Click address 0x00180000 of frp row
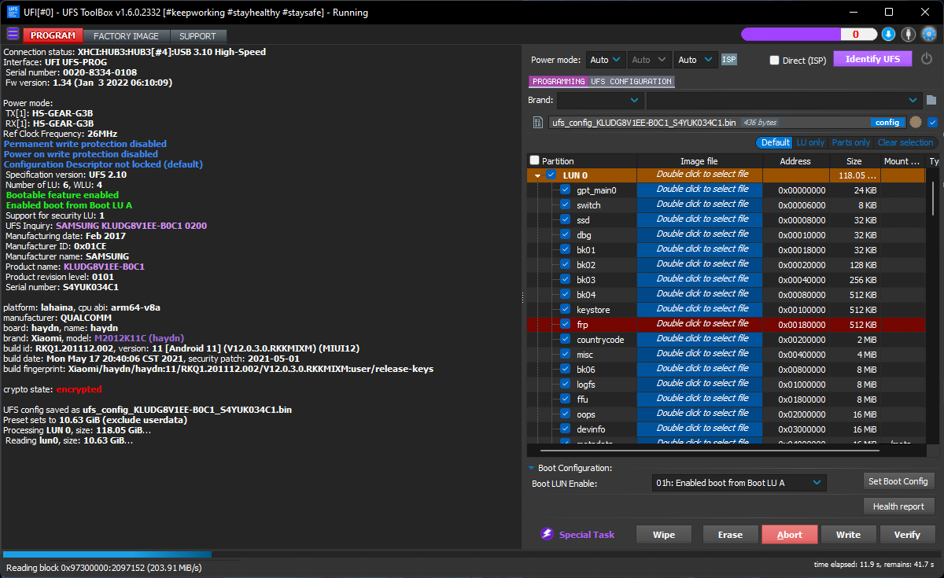Image resolution: width=944 pixels, height=578 pixels. pos(802,325)
